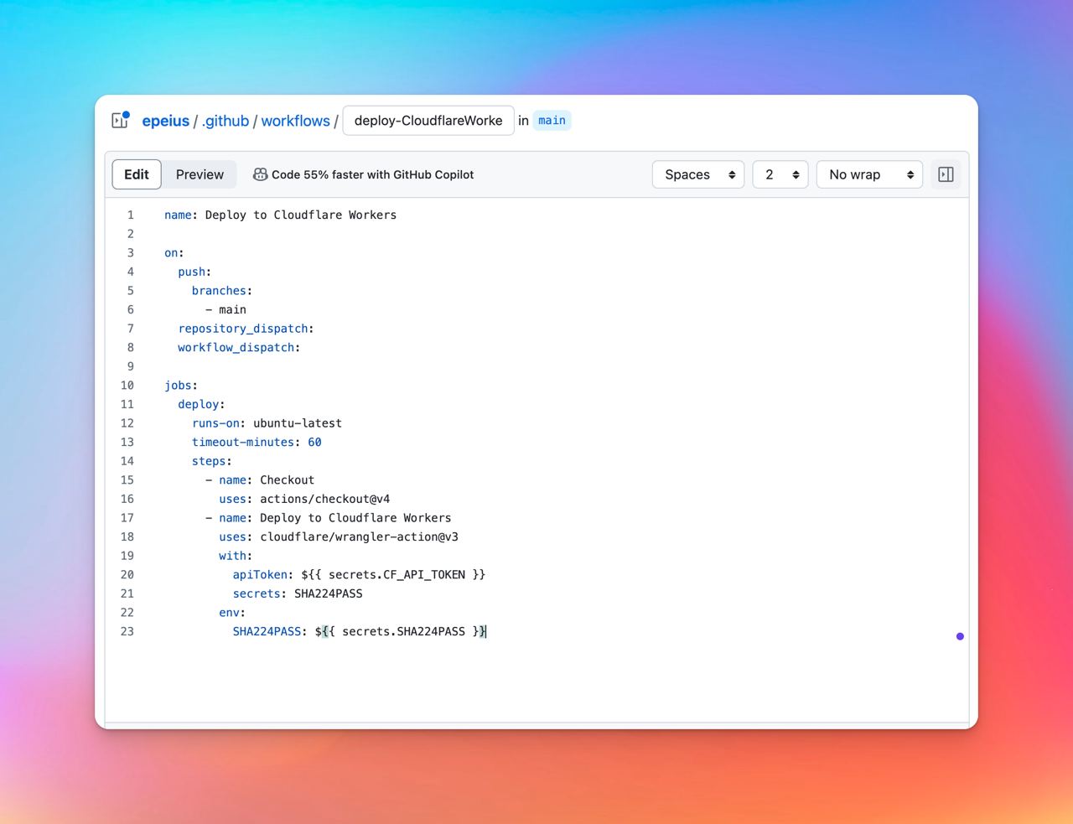Go to the .github folder breadcrumb

point(225,121)
